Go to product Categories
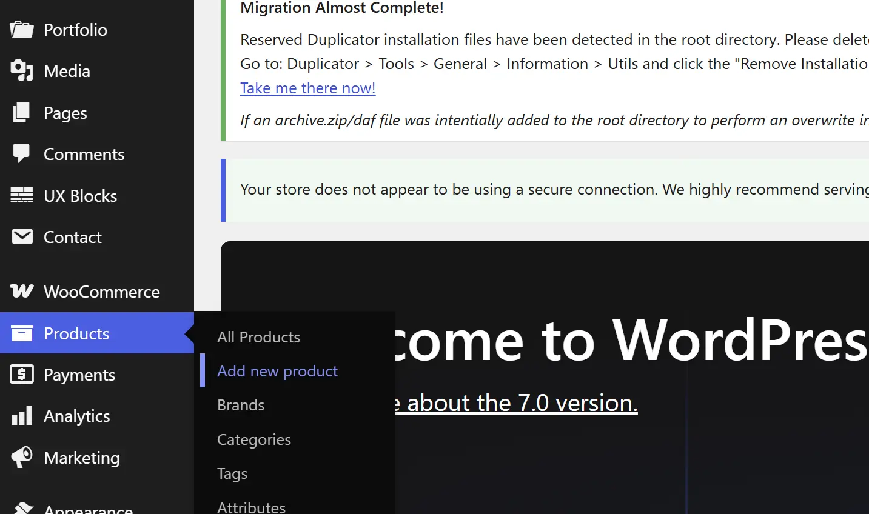869x514 pixels. point(254,439)
